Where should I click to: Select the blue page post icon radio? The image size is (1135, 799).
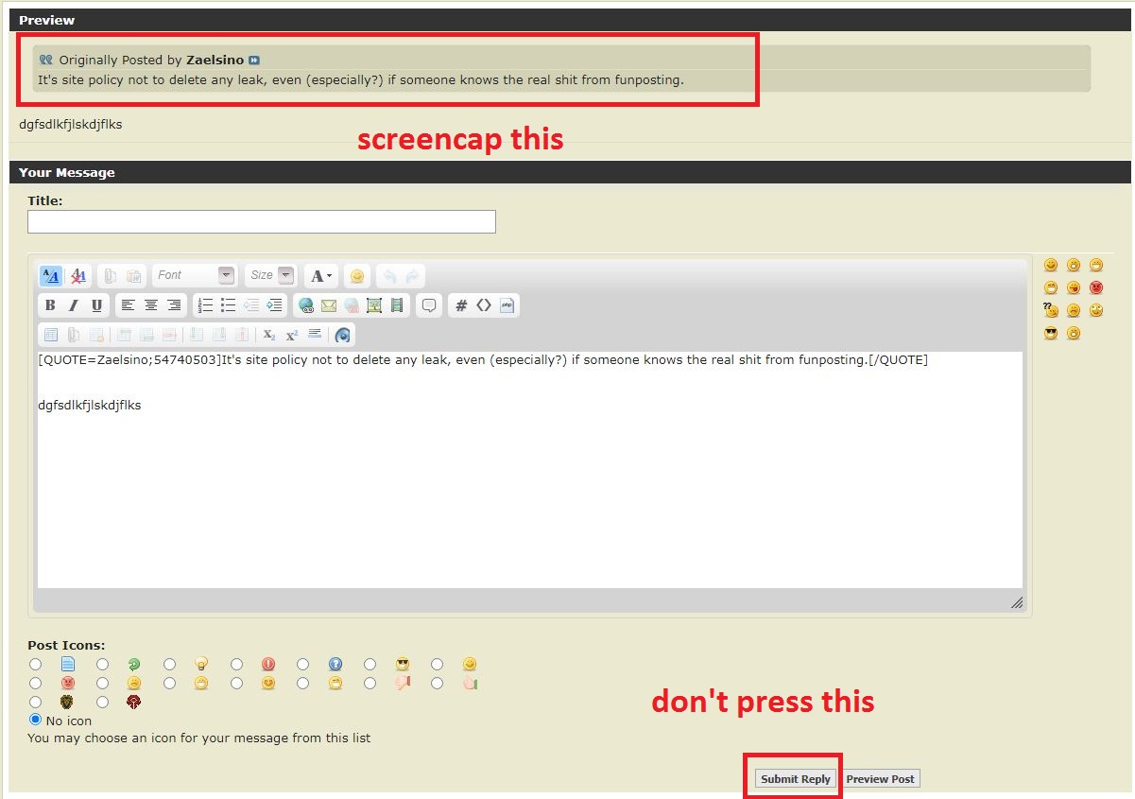coord(36,665)
